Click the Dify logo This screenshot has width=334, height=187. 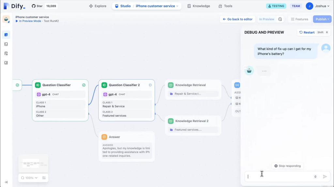(x=14, y=6)
